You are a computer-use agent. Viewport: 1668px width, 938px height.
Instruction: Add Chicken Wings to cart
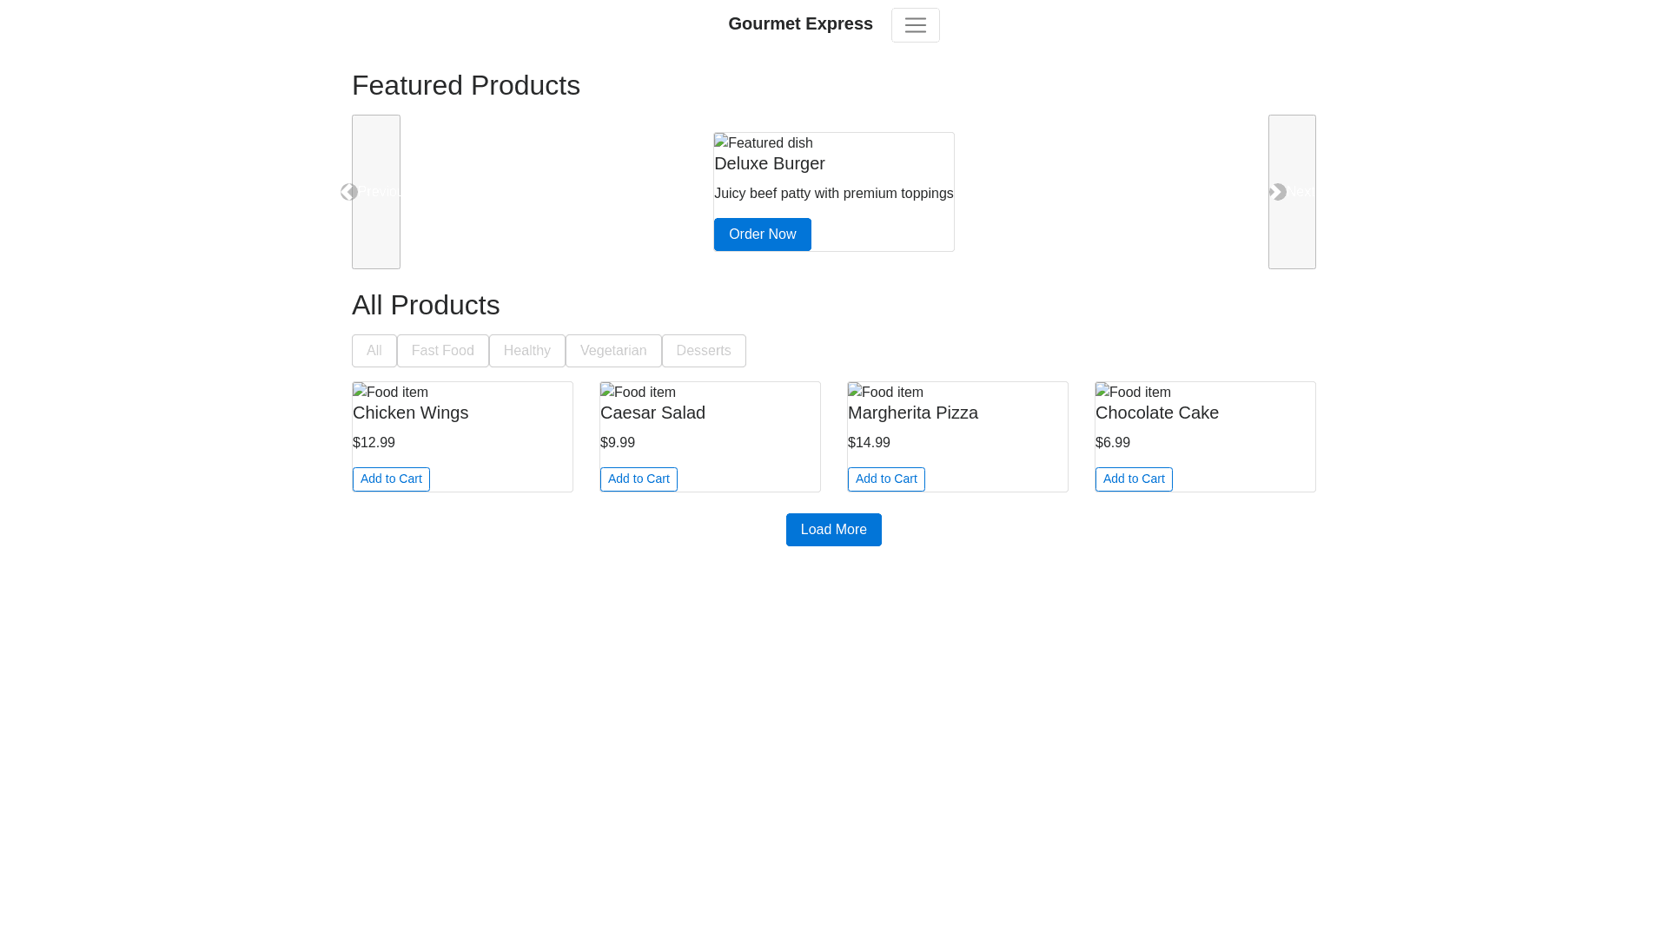pos(391,479)
